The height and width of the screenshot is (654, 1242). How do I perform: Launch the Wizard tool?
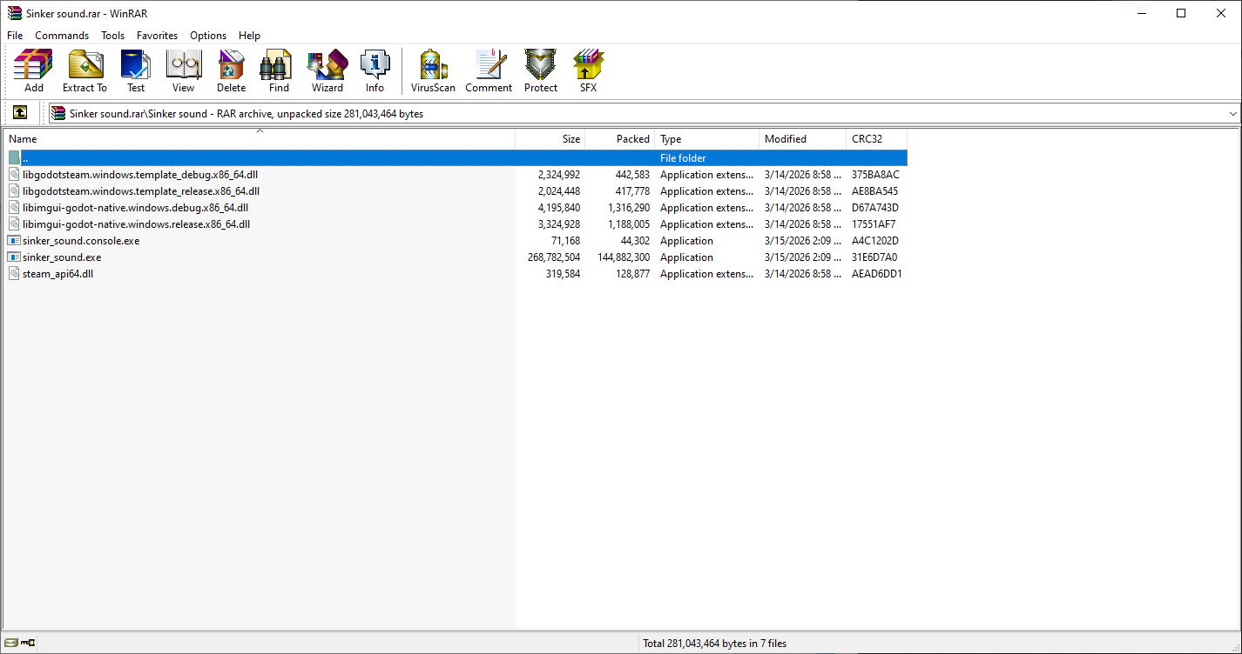point(327,70)
